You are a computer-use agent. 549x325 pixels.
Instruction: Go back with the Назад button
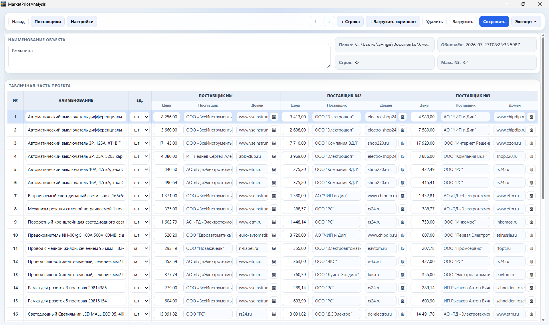tap(18, 22)
